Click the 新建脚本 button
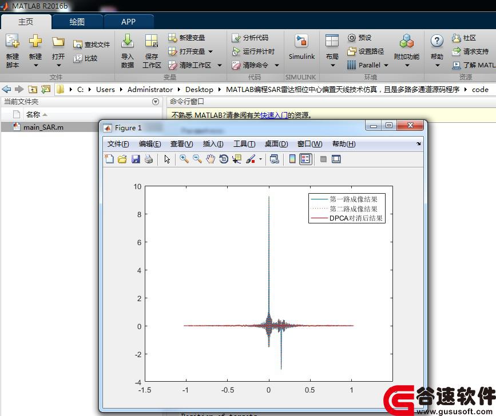496x416 pixels. click(13, 50)
